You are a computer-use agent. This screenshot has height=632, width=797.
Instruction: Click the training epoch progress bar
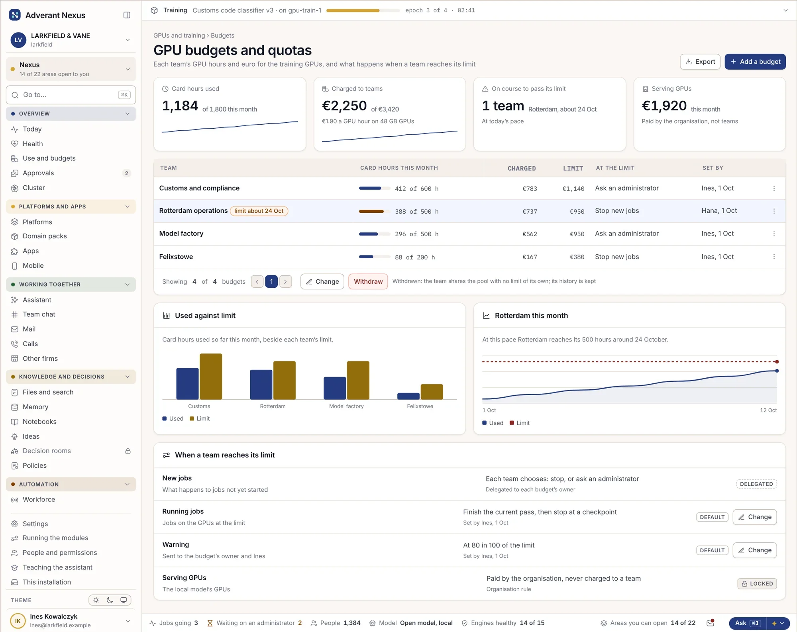pyautogui.click(x=363, y=10)
